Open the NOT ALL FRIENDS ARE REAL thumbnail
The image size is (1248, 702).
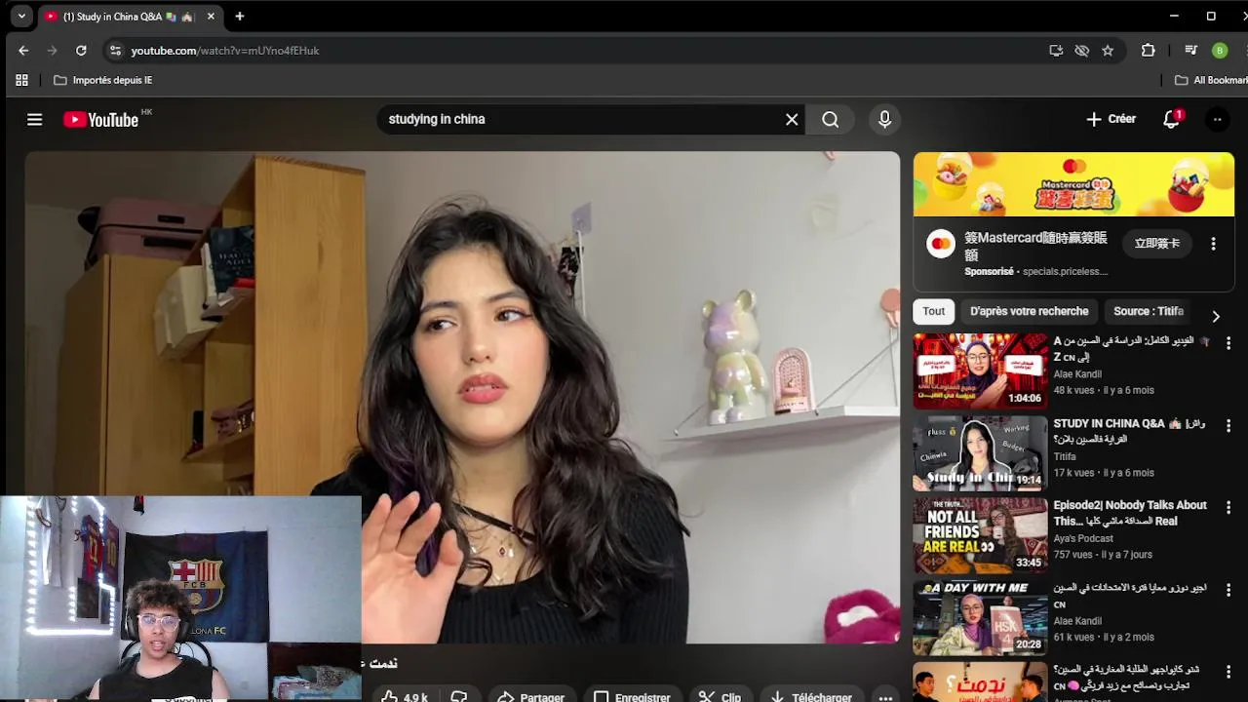click(980, 535)
